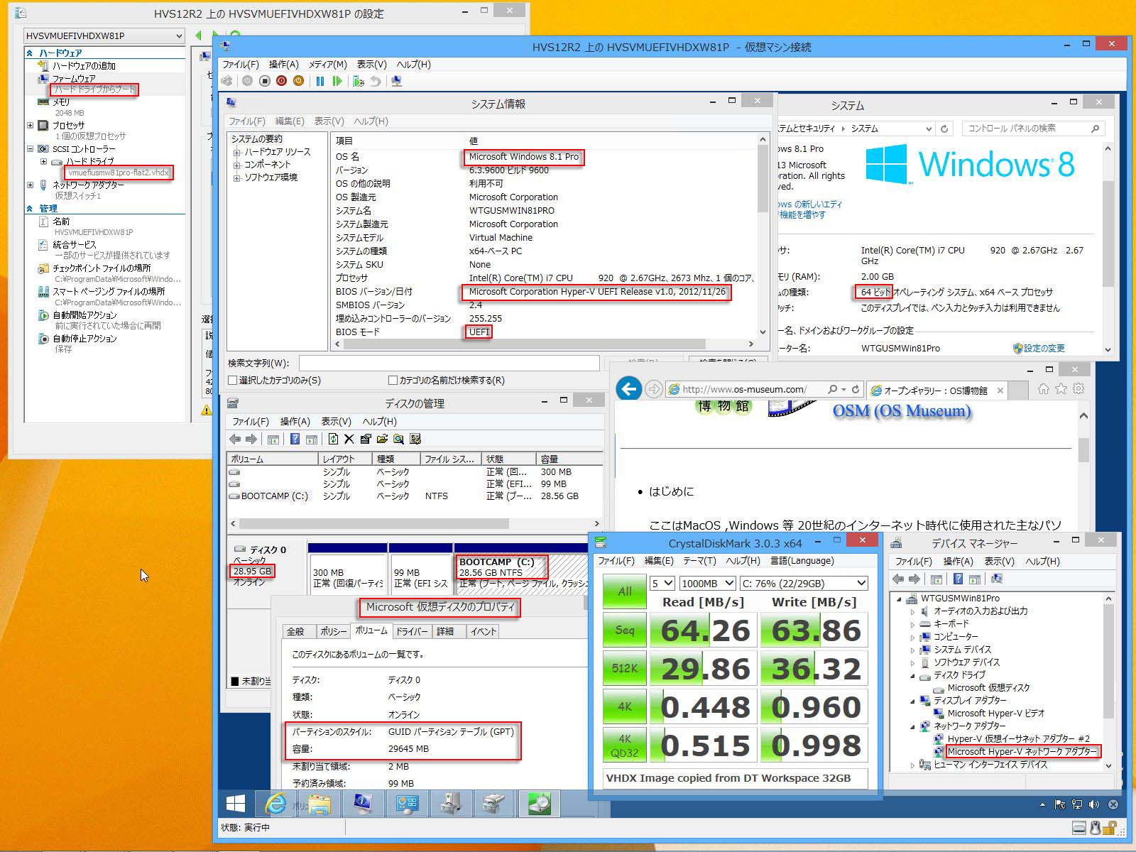Click the Internet Explorer address bar URL
The height and width of the screenshot is (852, 1136).
(x=744, y=389)
